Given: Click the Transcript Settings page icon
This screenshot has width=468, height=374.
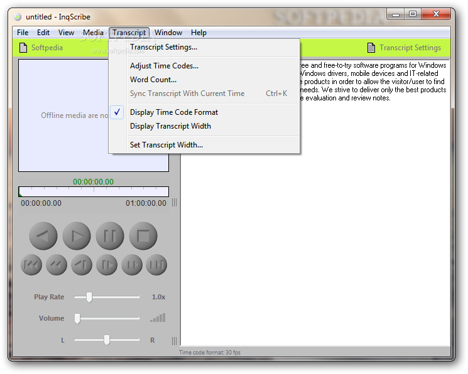Looking at the screenshot, I should [x=371, y=48].
